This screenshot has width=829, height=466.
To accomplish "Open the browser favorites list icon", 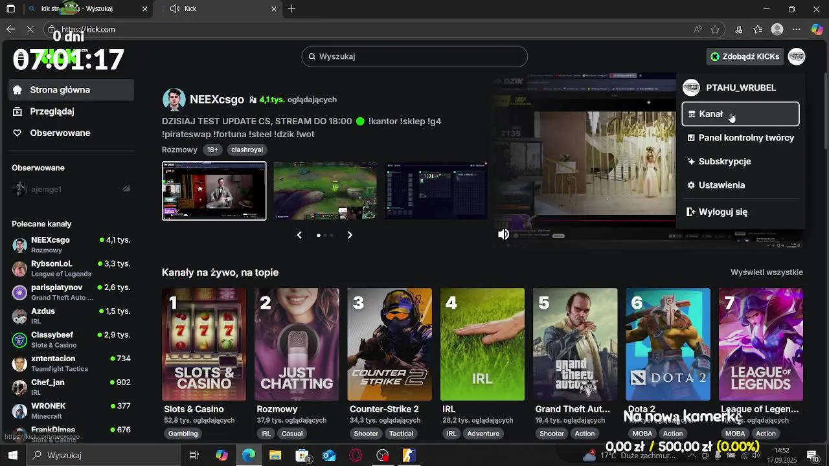I will pyautogui.click(x=758, y=29).
